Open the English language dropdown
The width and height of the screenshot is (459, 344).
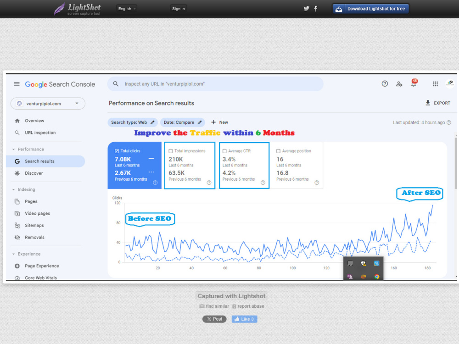(127, 8)
